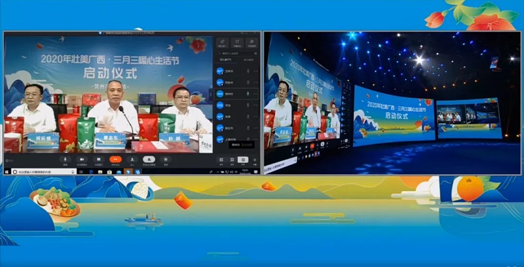Screen dimensions: 524x267
Task: Switch to the four-square grid layout icon
Action: [x=221, y=160]
